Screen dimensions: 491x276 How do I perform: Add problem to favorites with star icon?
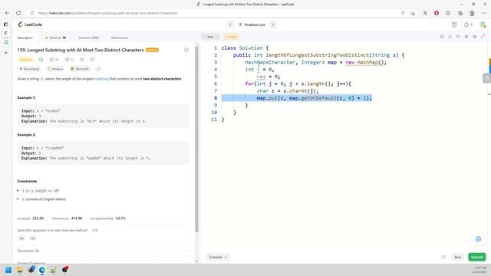click(82, 60)
